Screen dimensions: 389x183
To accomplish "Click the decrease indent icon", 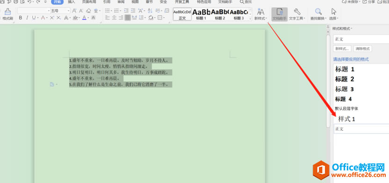I will click(x=126, y=11).
